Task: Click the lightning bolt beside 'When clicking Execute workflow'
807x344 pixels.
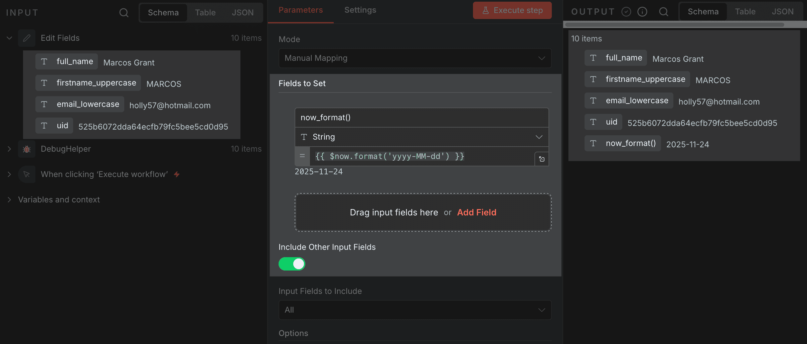Action: tap(177, 174)
